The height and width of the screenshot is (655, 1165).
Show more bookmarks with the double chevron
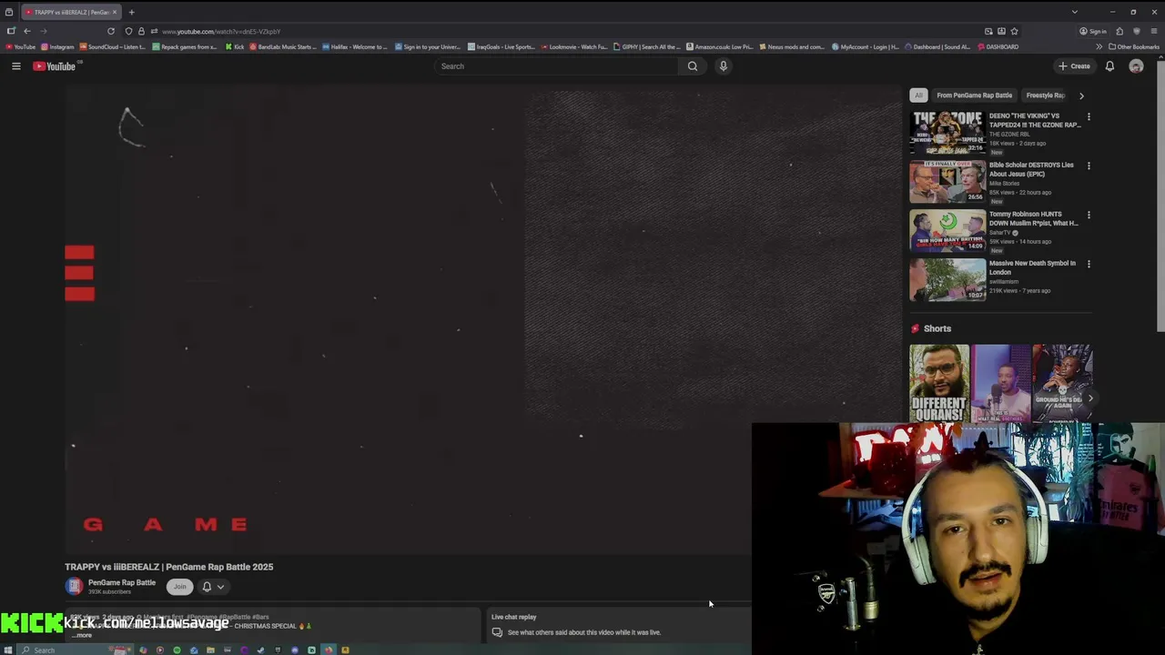(1099, 46)
